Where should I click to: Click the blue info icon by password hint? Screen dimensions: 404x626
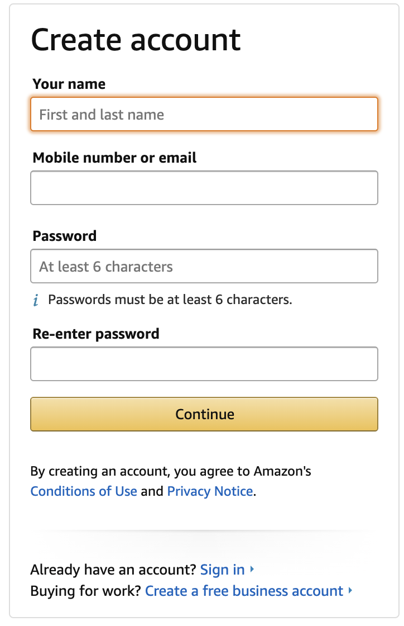36,300
